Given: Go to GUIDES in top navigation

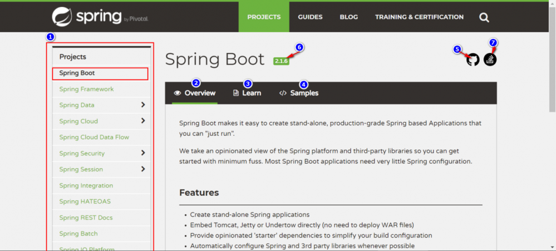Looking at the screenshot, I should point(310,17).
